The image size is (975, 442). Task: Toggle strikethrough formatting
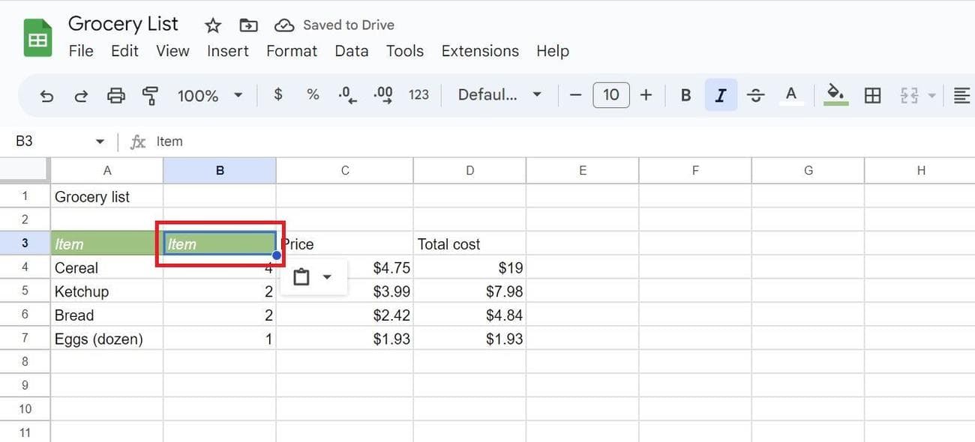[x=756, y=95]
